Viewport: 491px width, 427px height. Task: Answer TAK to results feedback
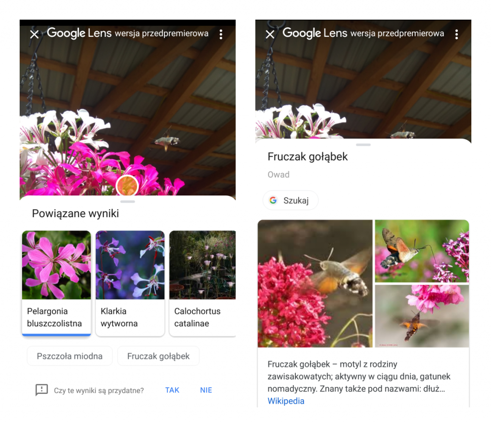172,390
